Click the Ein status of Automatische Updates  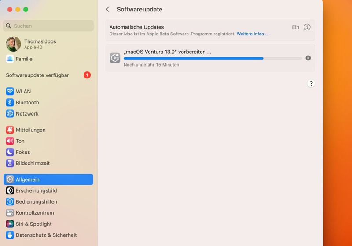tap(295, 27)
